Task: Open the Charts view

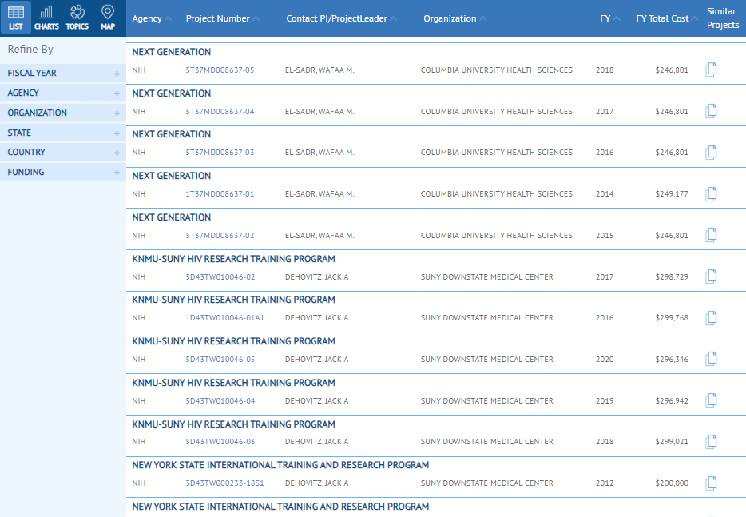Action: [46, 18]
